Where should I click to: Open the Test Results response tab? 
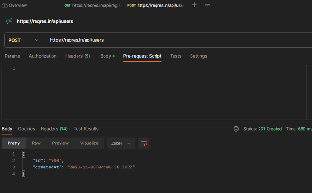click(86, 129)
